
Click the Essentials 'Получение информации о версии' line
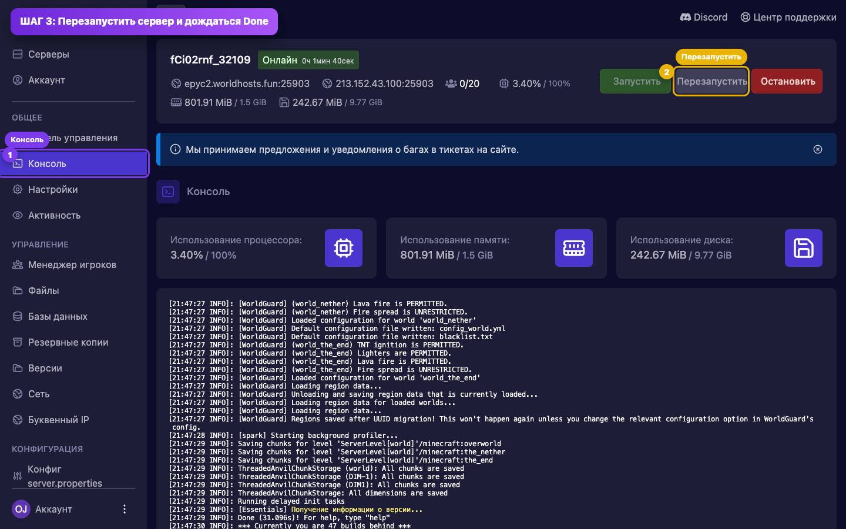pos(296,510)
